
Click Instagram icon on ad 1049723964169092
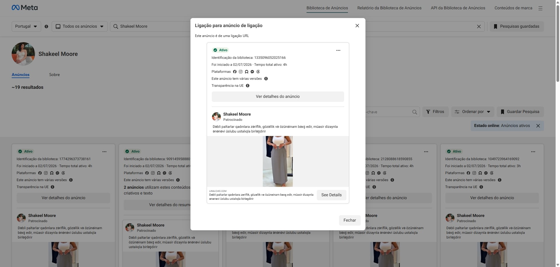(474, 173)
